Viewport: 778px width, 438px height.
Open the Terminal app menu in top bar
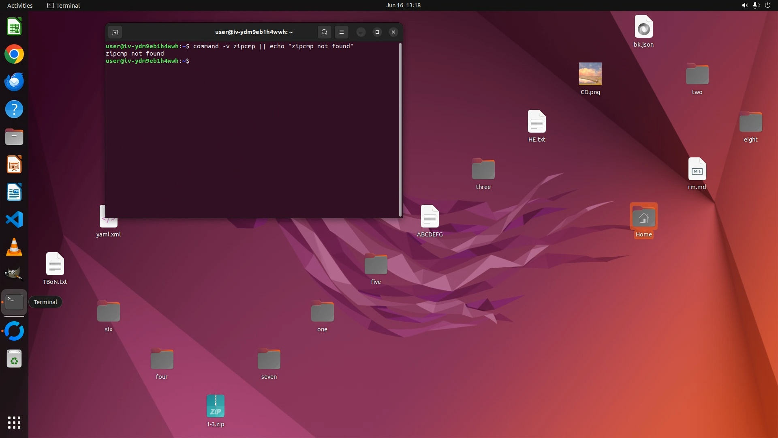tap(64, 5)
